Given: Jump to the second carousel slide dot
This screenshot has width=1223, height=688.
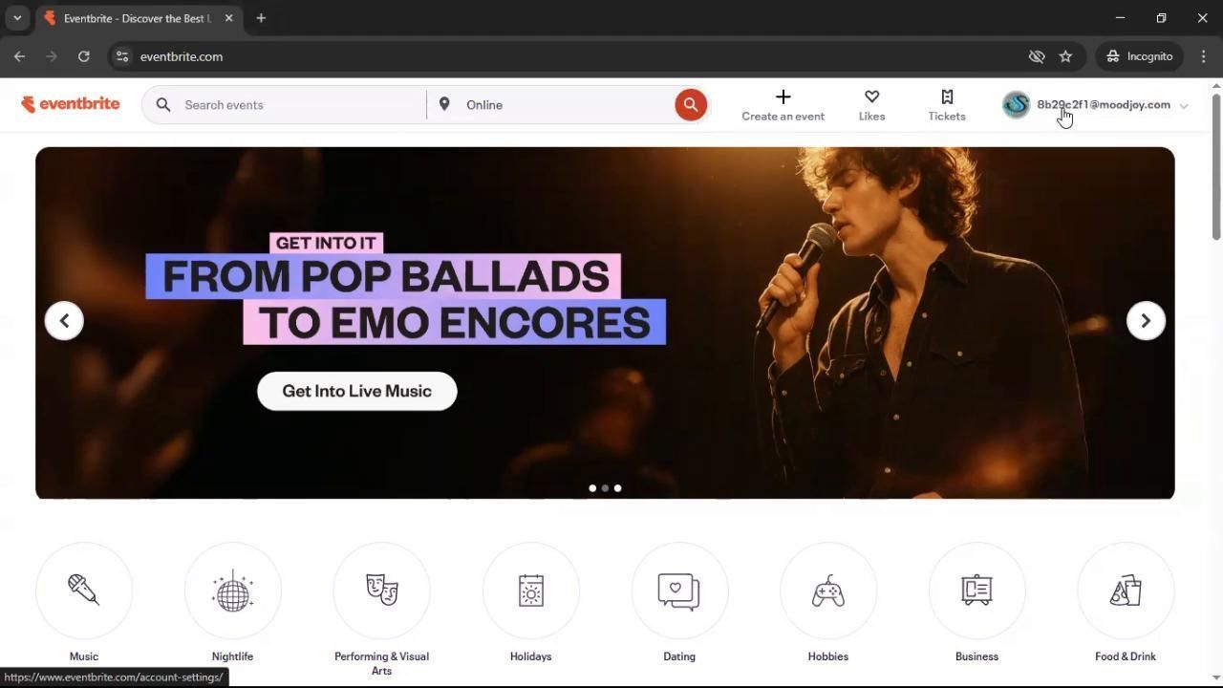Looking at the screenshot, I should [605, 488].
